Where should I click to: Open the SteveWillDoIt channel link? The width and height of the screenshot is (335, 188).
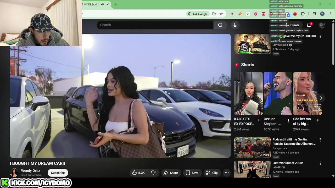[x=280, y=45]
